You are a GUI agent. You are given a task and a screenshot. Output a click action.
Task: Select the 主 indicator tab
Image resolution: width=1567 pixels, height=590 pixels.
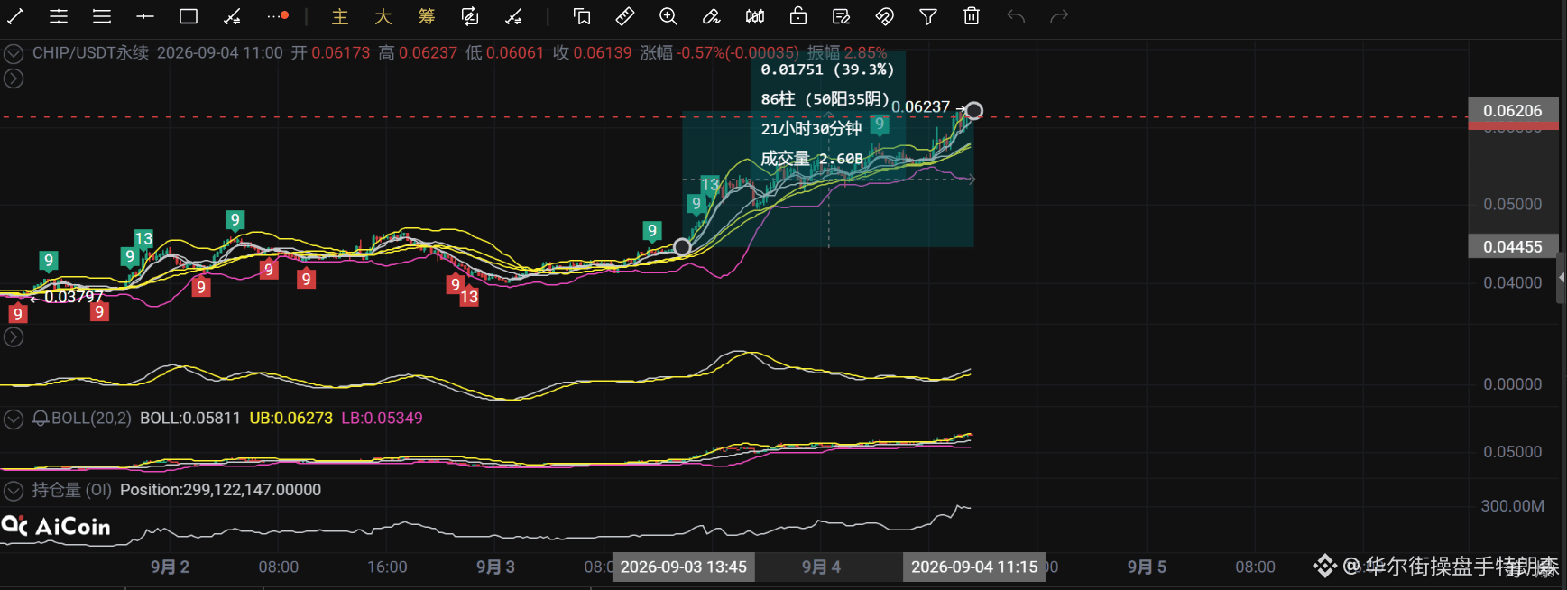coord(340,16)
